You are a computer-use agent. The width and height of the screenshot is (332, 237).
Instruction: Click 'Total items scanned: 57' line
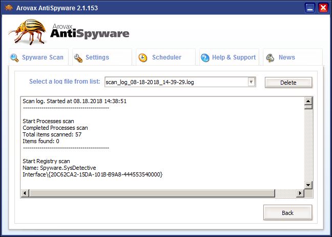tap(52, 134)
